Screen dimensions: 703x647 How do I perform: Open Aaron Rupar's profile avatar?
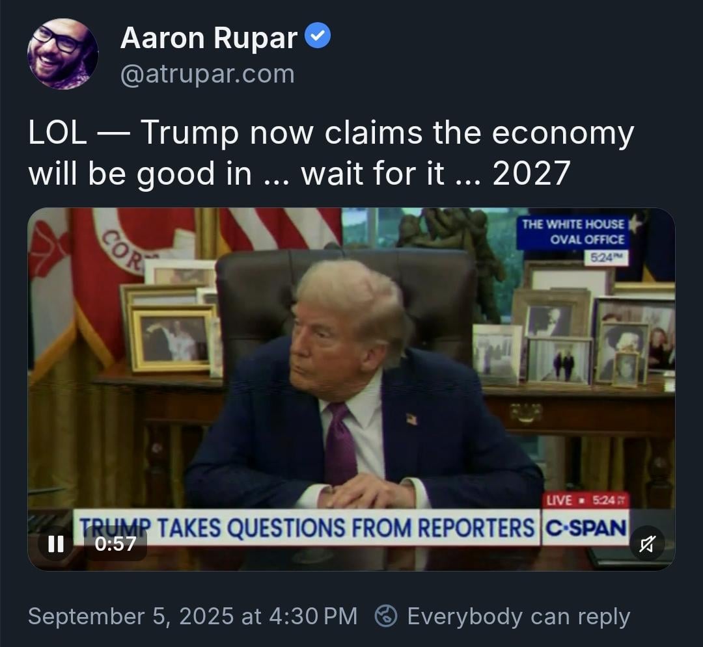tap(62, 54)
